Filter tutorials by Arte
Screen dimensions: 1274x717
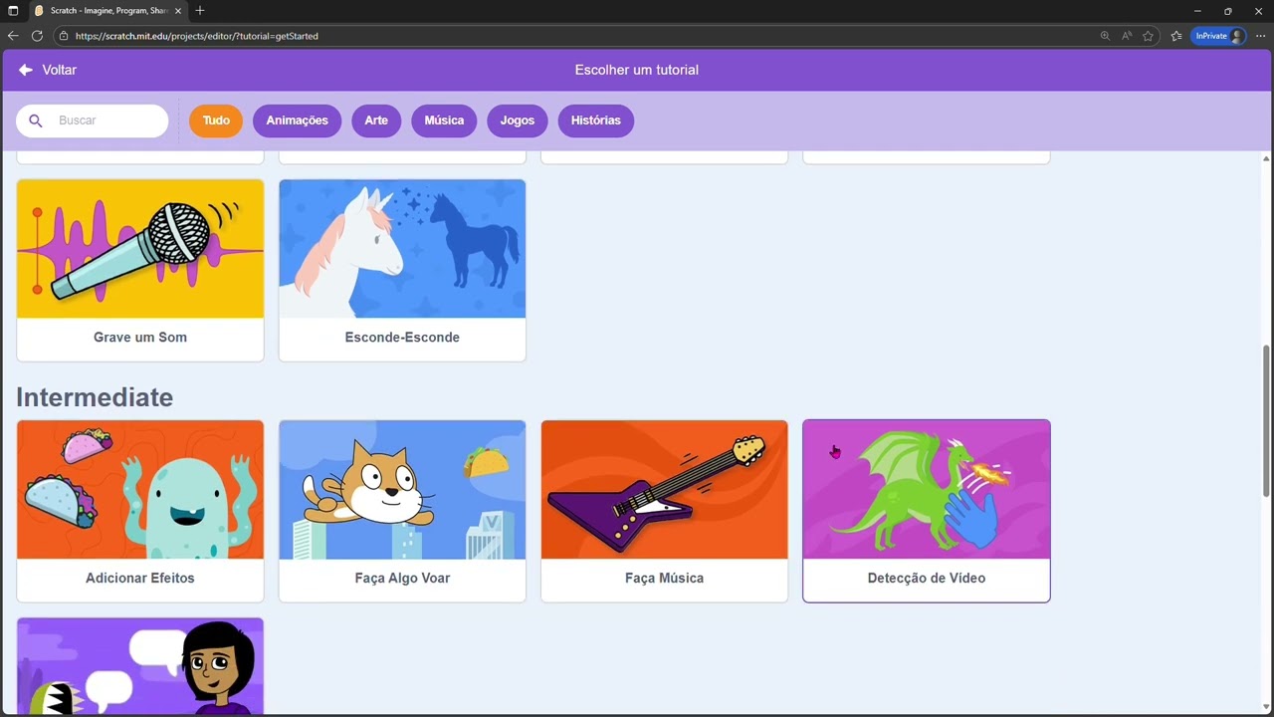click(376, 120)
